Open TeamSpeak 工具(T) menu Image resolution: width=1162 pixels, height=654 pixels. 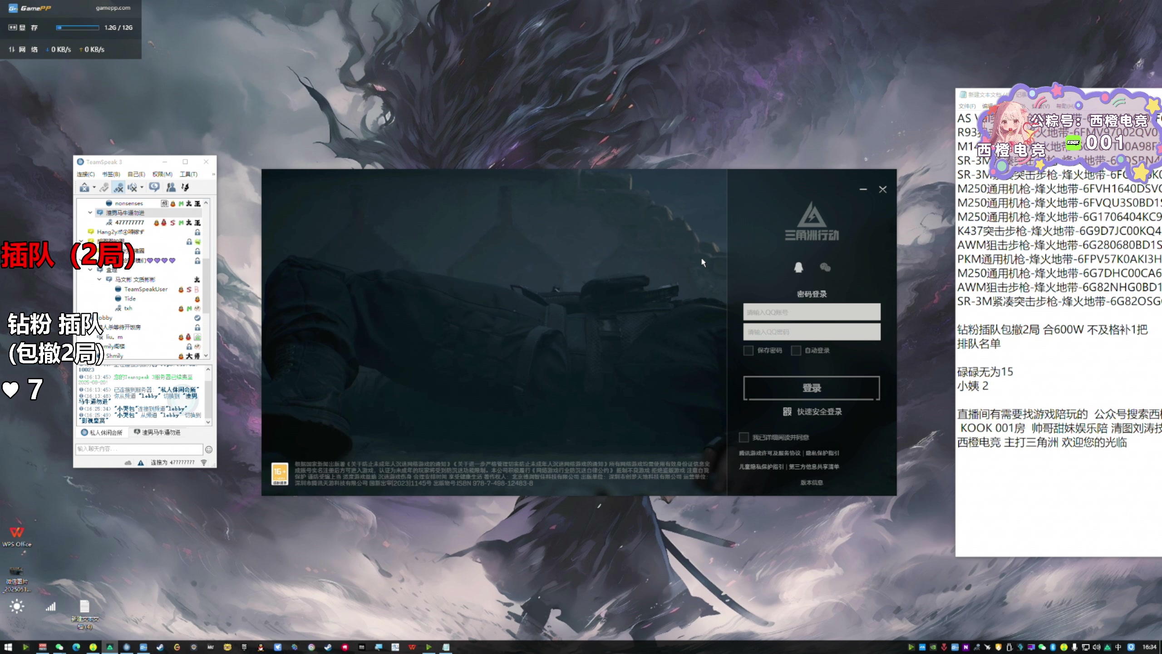pos(188,174)
